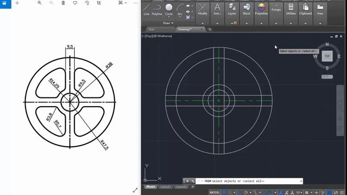
Task: Click the MODEL space status button
Action: point(215,193)
